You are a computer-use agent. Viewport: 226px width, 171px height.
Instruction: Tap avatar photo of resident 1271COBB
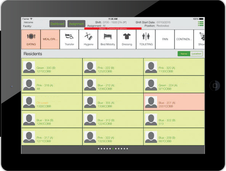(x=29, y=137)
